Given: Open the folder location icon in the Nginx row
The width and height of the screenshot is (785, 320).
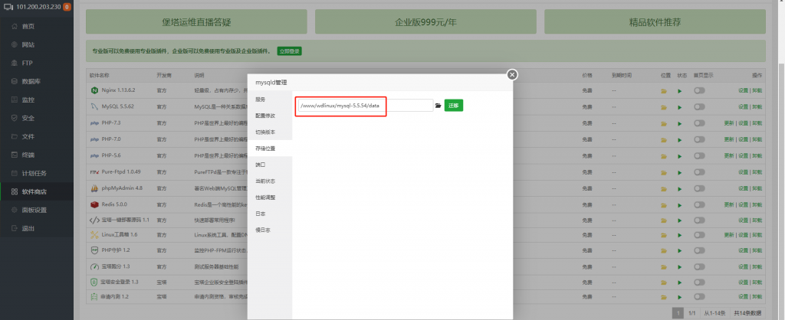Looking at the screenshot, I should 664,91.
